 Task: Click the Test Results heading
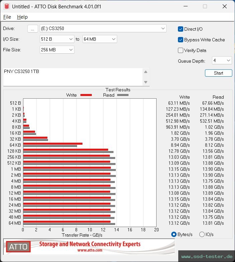click(118, 90)
